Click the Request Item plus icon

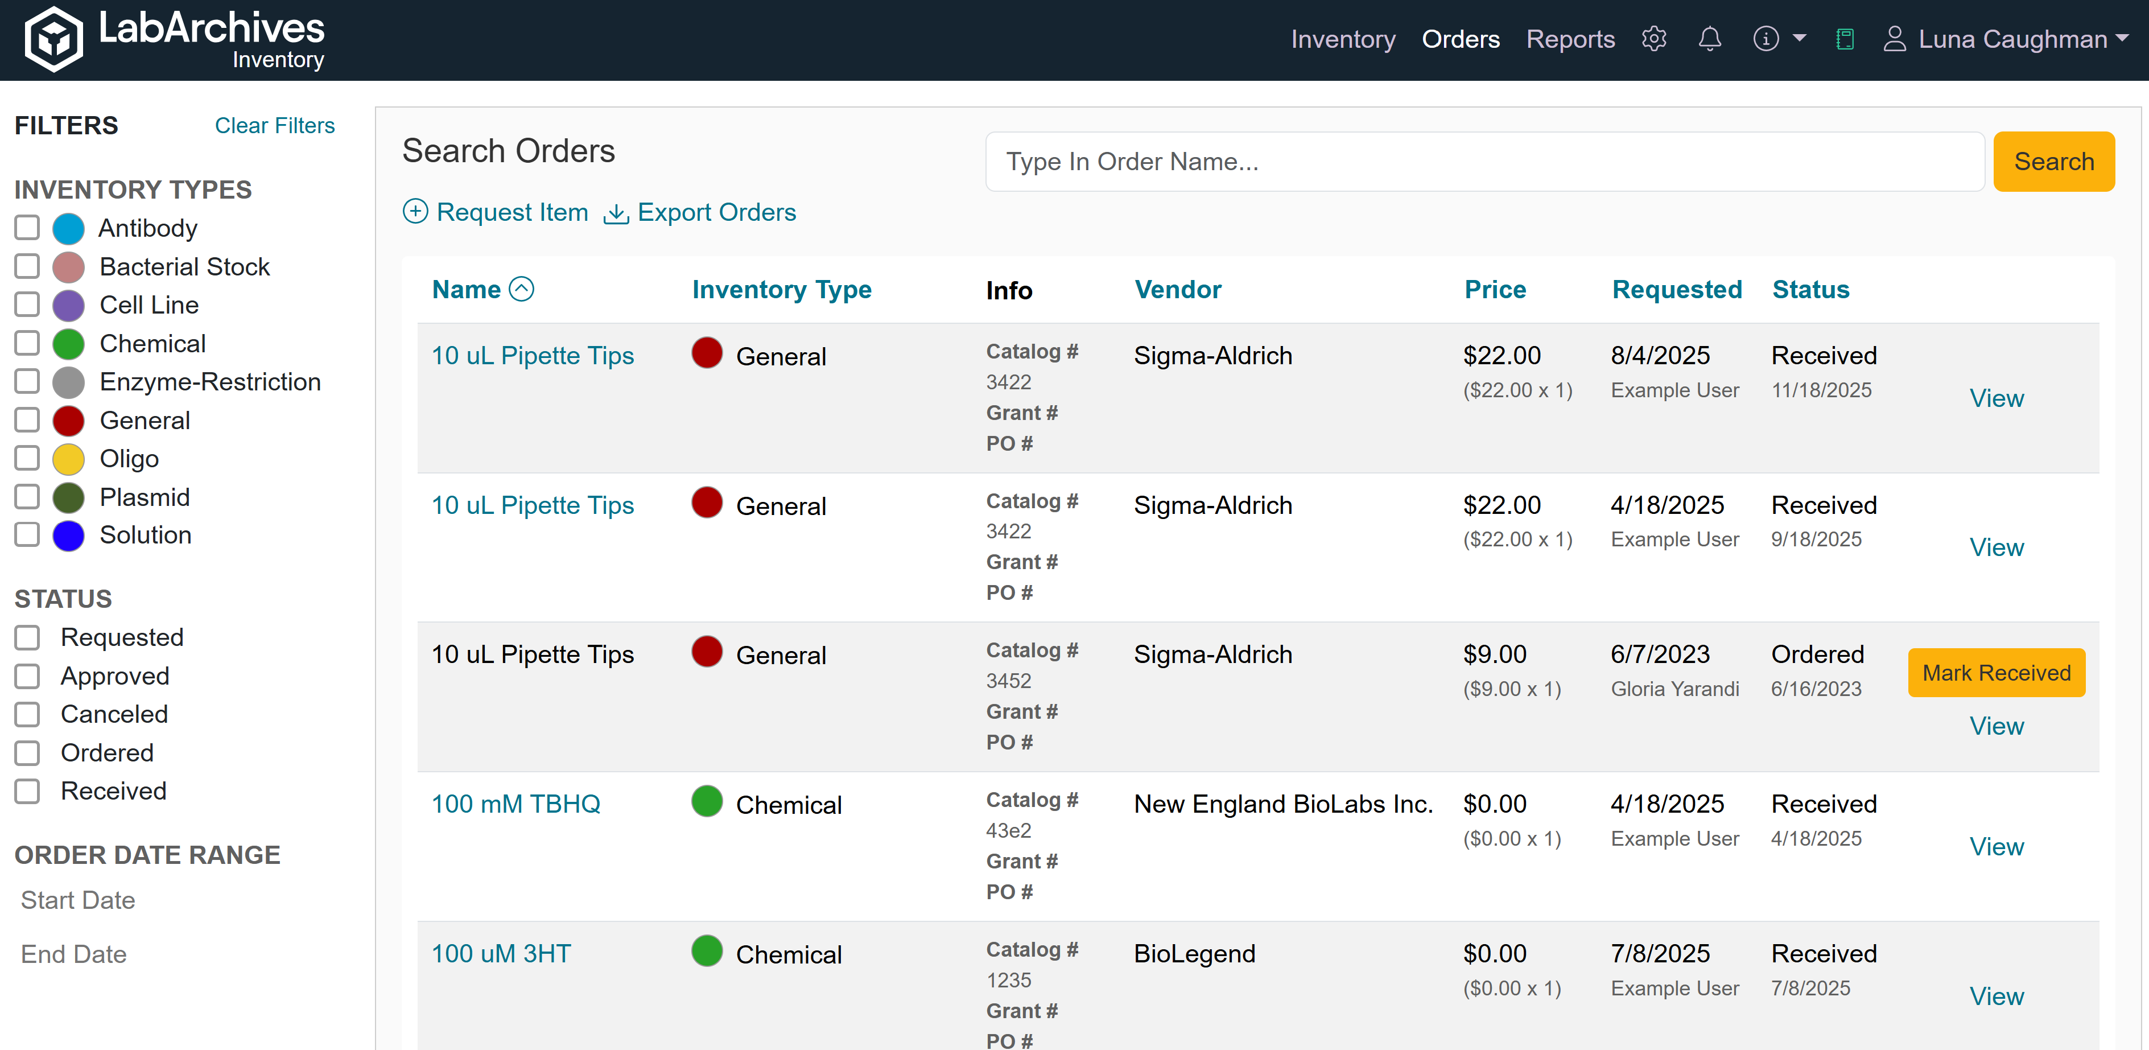(415, 211)
